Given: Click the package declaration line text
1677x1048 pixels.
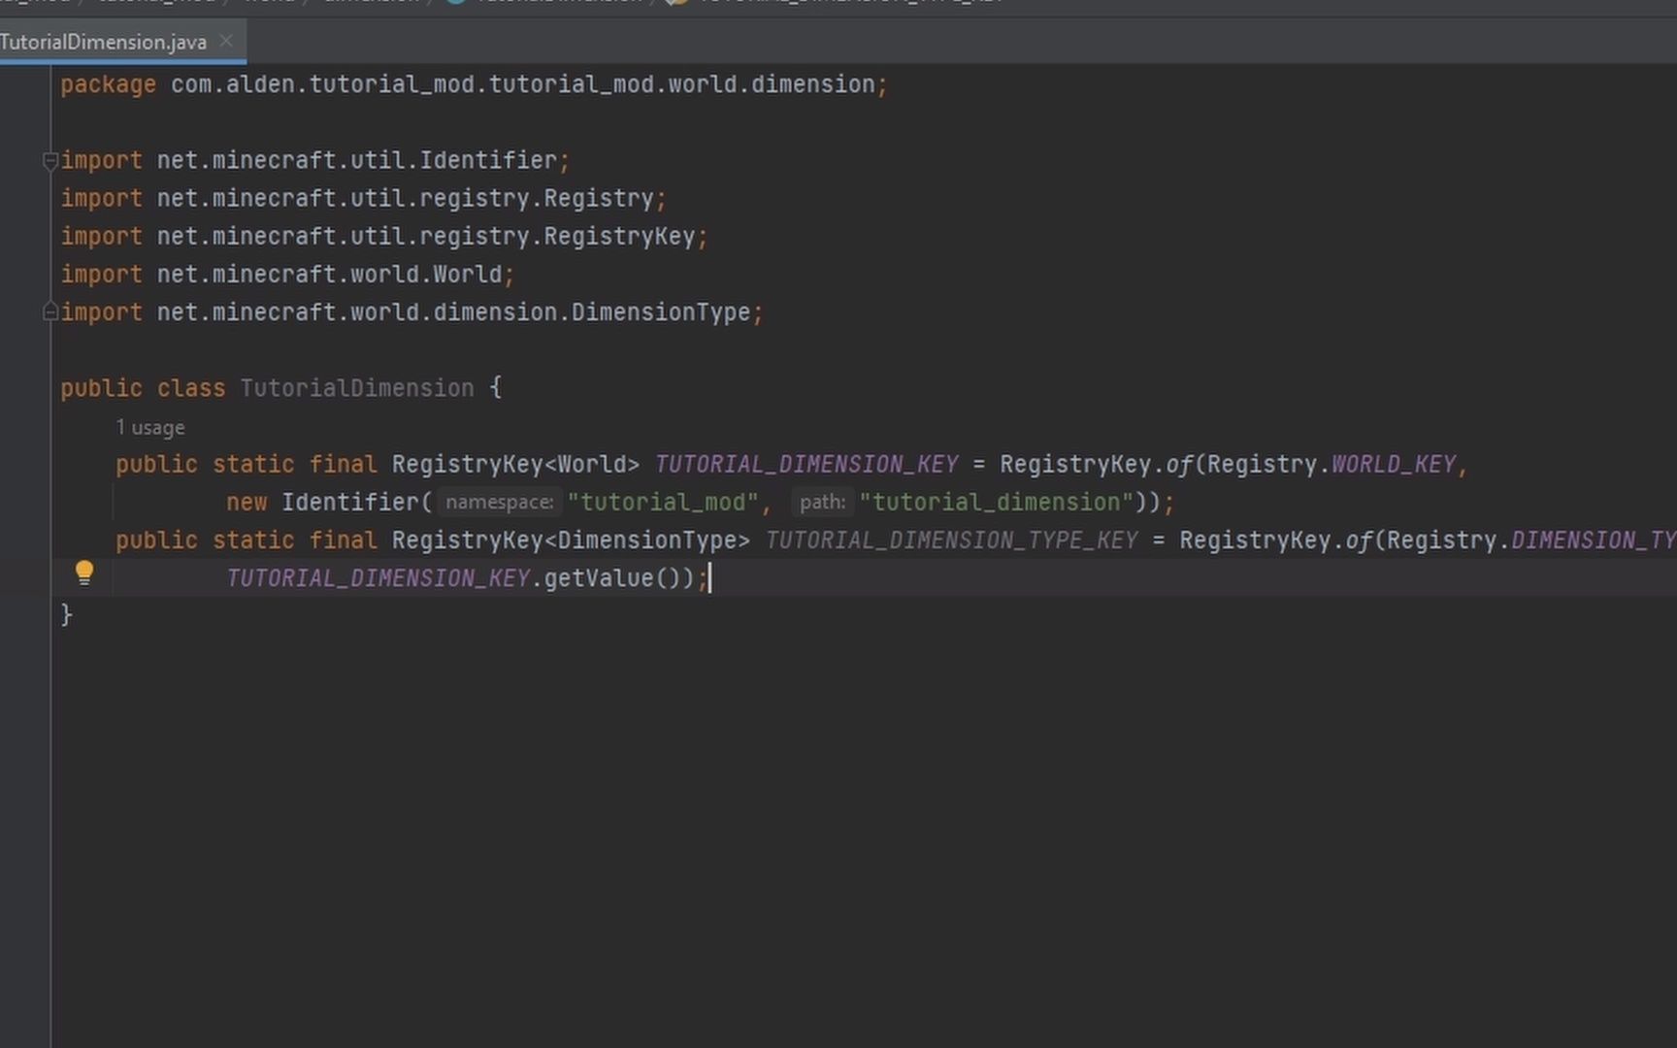Looking at the screenshot, I should (474, 84).
